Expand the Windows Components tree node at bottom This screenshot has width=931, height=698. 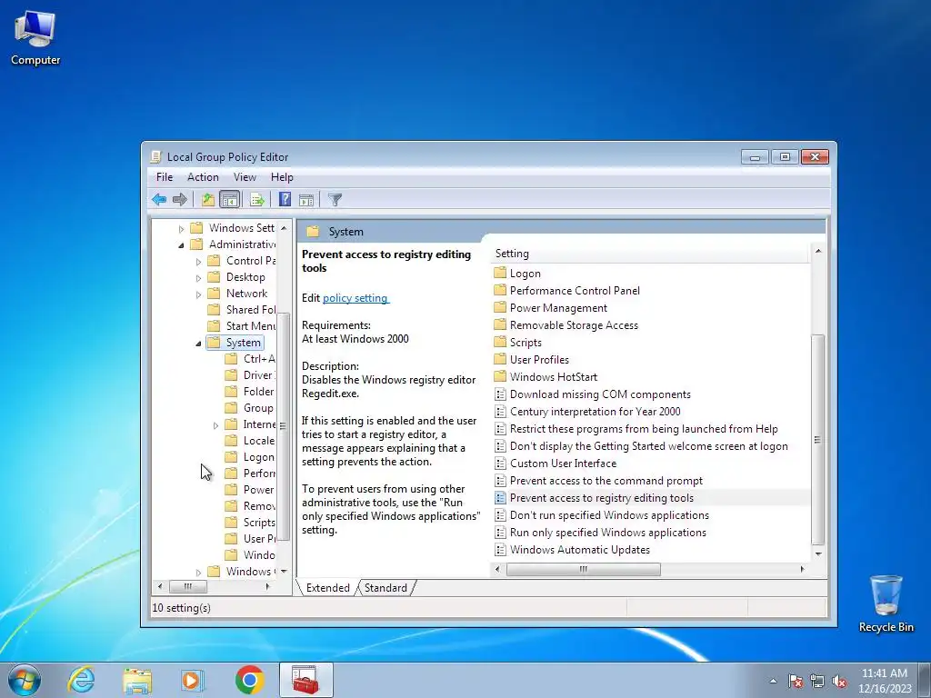198,573
